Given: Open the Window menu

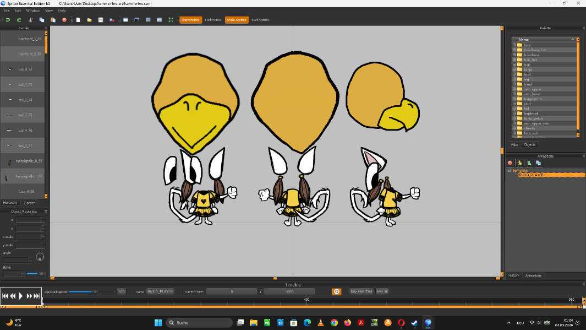Looking at the screenshot, I should tap(33, 11).
